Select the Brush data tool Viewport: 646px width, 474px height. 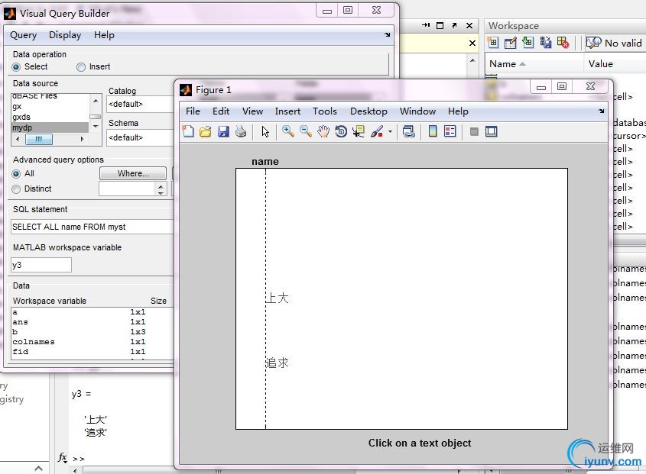[377, 131]
